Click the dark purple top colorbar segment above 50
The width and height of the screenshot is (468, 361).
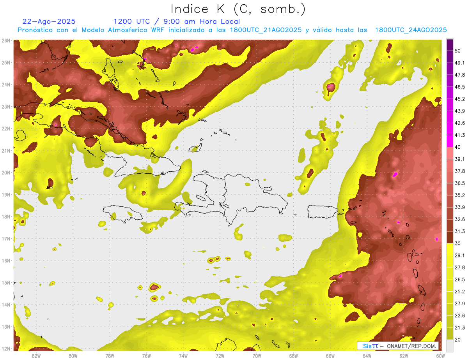pos(450,45)
